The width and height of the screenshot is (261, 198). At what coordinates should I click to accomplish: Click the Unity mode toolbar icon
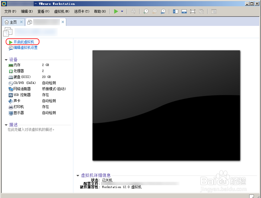(201, 11)
